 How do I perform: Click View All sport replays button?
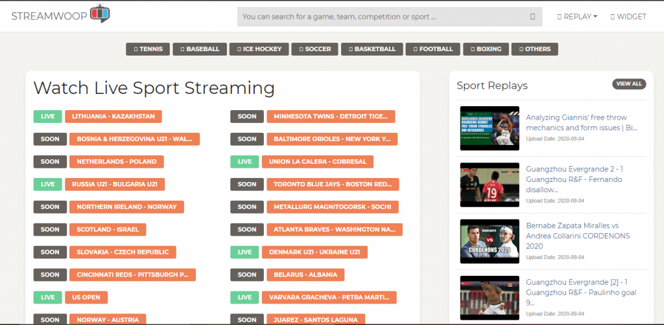tap(629, 84)
